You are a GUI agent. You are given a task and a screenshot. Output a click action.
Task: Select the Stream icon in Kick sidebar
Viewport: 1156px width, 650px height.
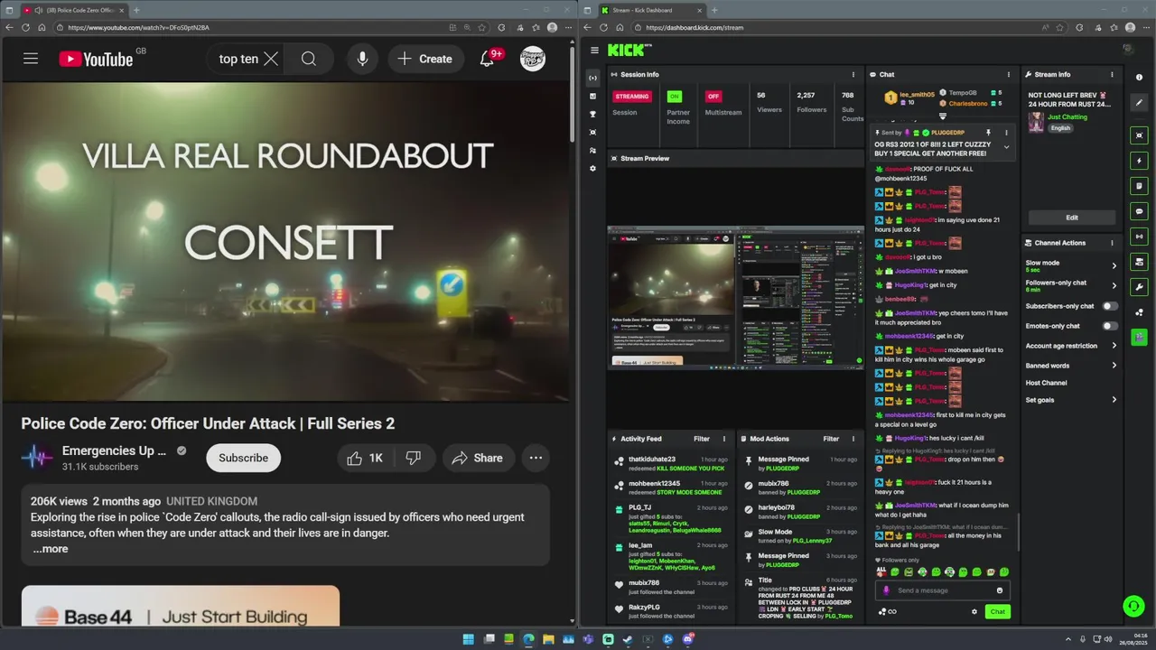[592, 78]
